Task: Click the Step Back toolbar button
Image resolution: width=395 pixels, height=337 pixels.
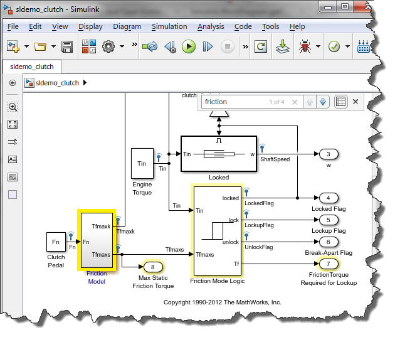Action: click(x=170, y=46)
